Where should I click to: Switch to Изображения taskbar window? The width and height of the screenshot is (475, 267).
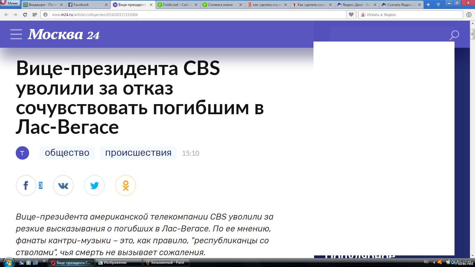coord(119,263)
